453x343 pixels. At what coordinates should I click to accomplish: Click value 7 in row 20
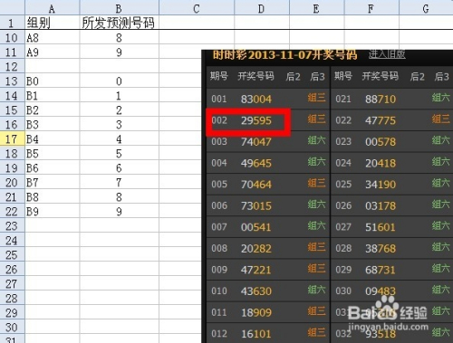click(x=120, y=183)
